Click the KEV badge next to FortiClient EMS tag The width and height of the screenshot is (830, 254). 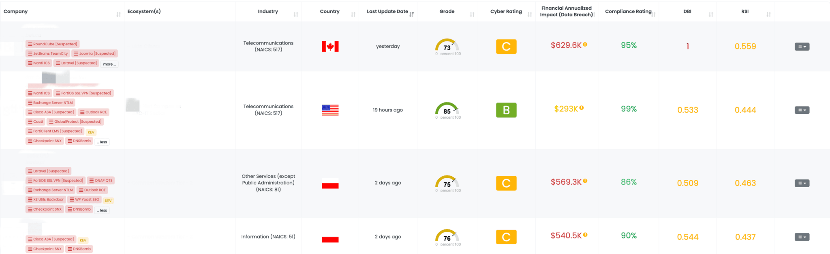(91, 132)
